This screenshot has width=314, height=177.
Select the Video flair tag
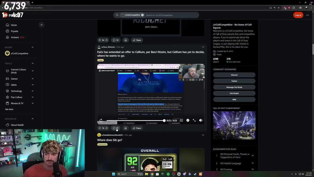pyautogui.click(x=100, y=60)
